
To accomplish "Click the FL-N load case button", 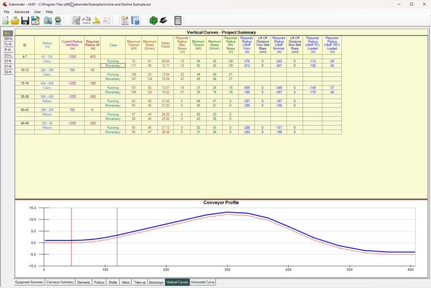I will (8, 44).
